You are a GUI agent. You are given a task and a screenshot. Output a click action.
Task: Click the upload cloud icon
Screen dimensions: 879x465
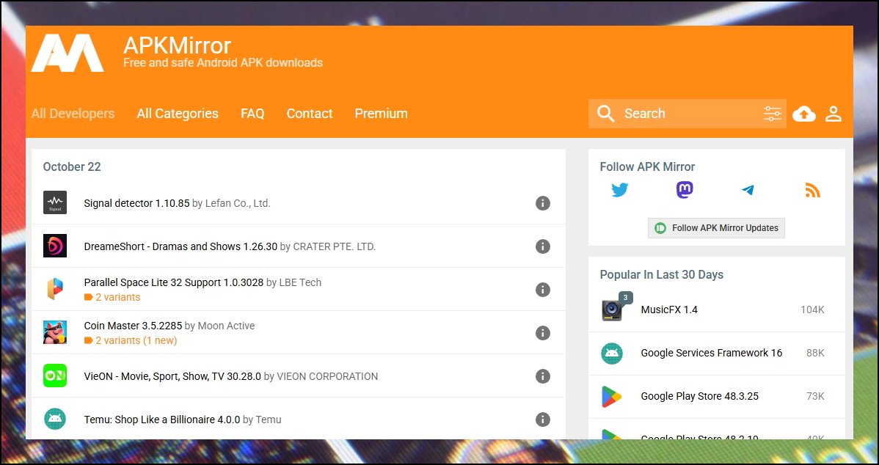click(804, 114)
